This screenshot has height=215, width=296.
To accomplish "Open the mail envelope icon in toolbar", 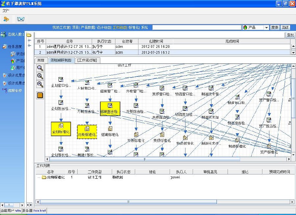I will pyautogui.click(x=20, y=19).
